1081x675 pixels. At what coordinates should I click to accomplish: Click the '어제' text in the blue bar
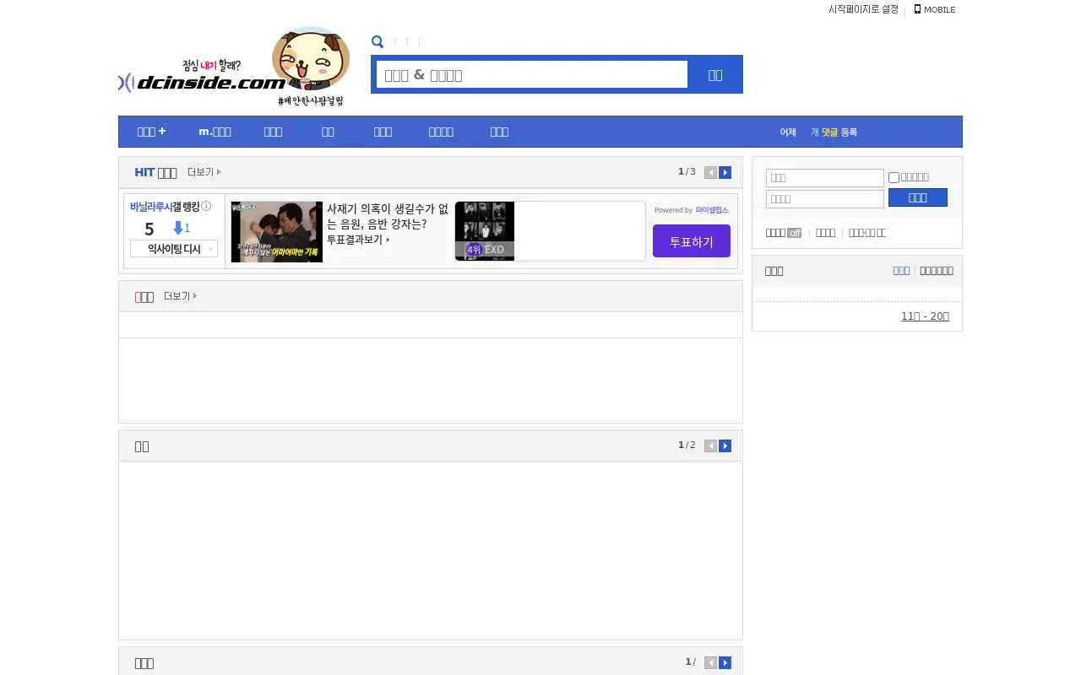tap(788, 132)
